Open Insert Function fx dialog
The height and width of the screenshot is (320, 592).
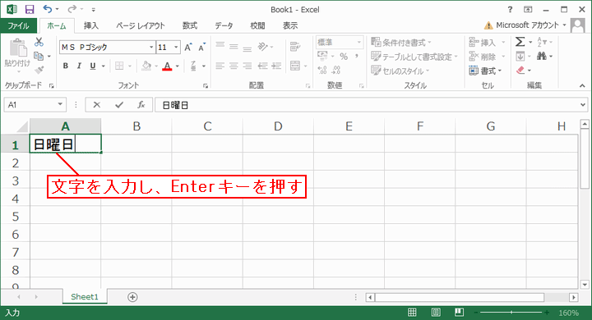[141, 105]
